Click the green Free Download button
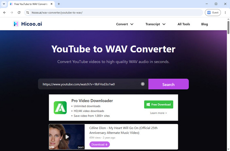 tap(159, 104)
